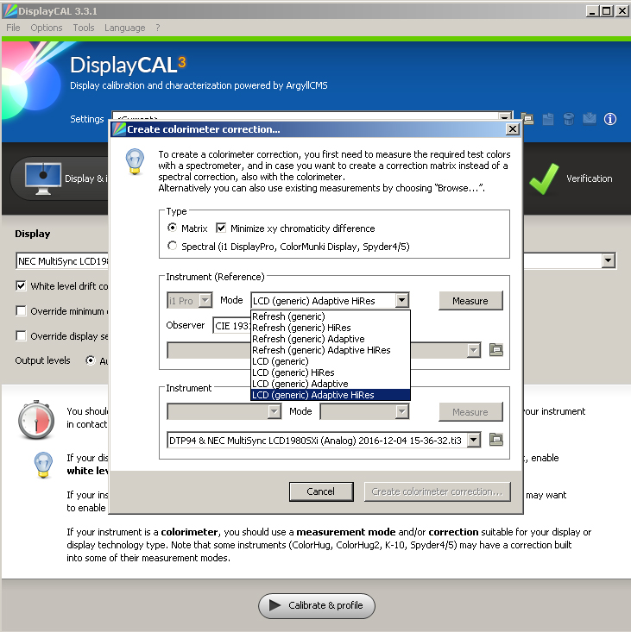Toggle Minimize xy chromaticity difference
The height and width of the screenshot is (632, 631).
(x=221, y=228)
